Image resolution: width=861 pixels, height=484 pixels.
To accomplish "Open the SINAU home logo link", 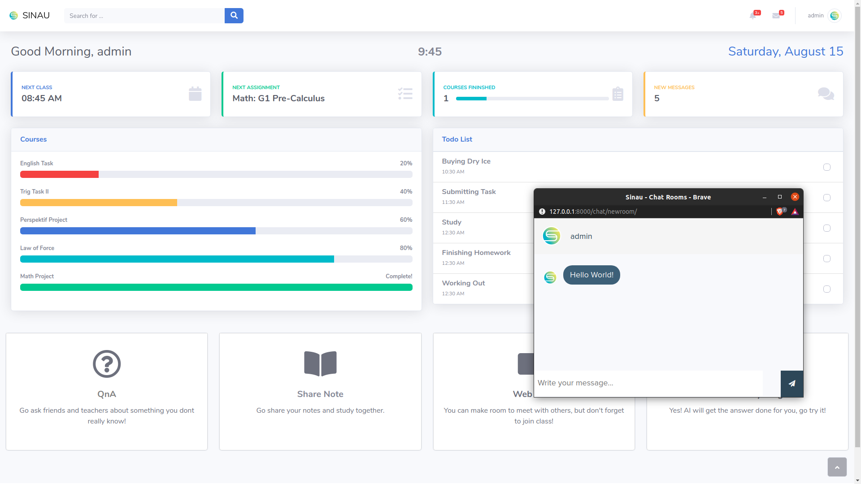I will pos(30,16).
